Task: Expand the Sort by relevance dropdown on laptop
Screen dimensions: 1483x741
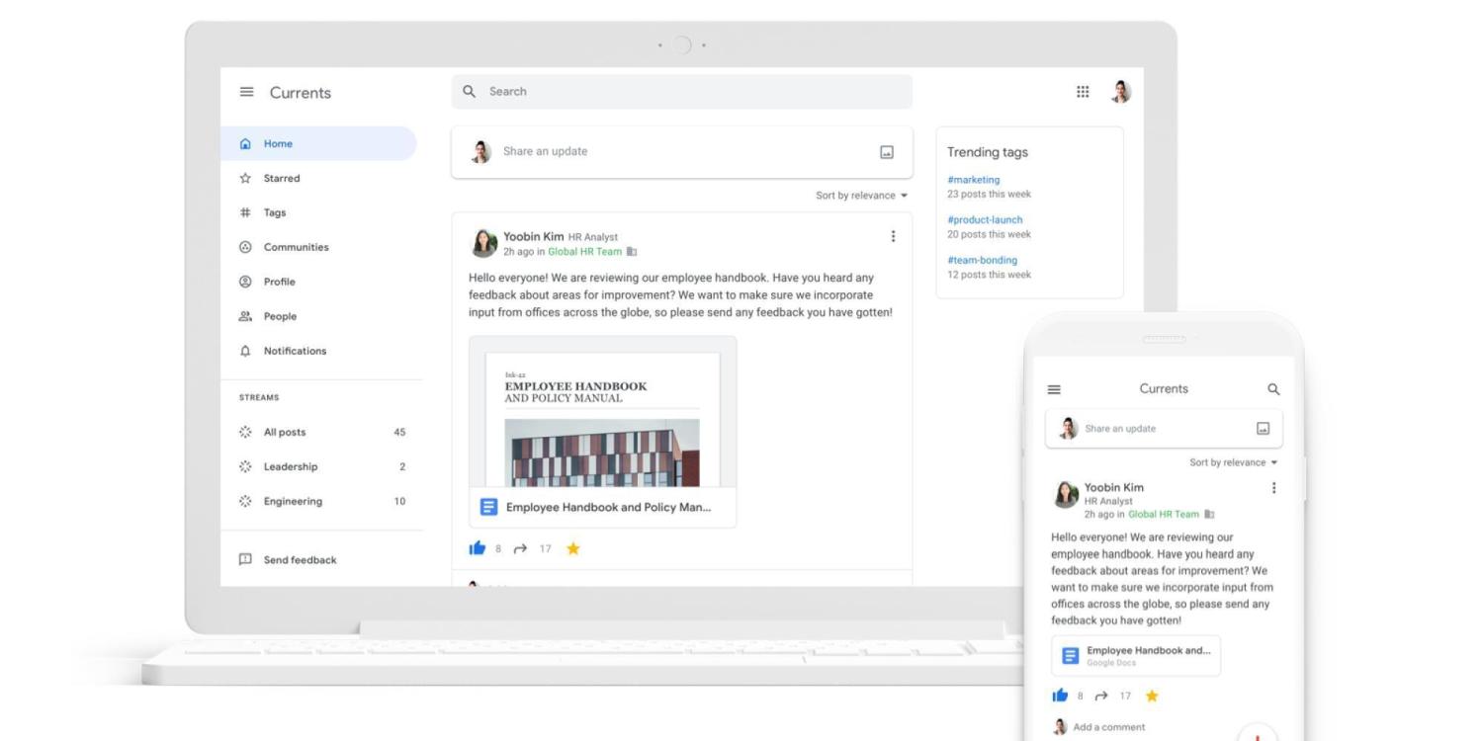Action: point(861,196)
